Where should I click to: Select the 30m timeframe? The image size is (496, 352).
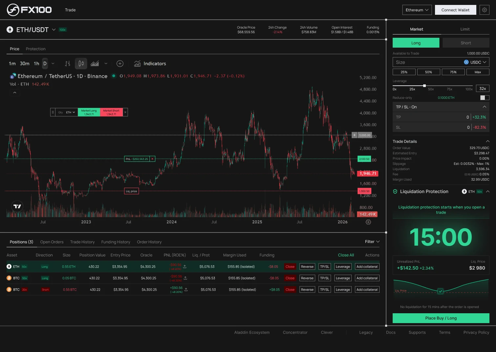click(25, 64)
